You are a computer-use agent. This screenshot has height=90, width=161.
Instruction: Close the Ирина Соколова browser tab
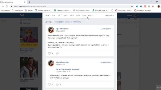pos(25,2)
